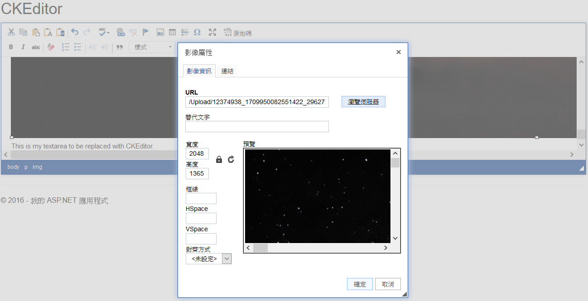Click the Decrease Indent icon
This screenshot has height=301, width=588.
[x=93, y=47]
